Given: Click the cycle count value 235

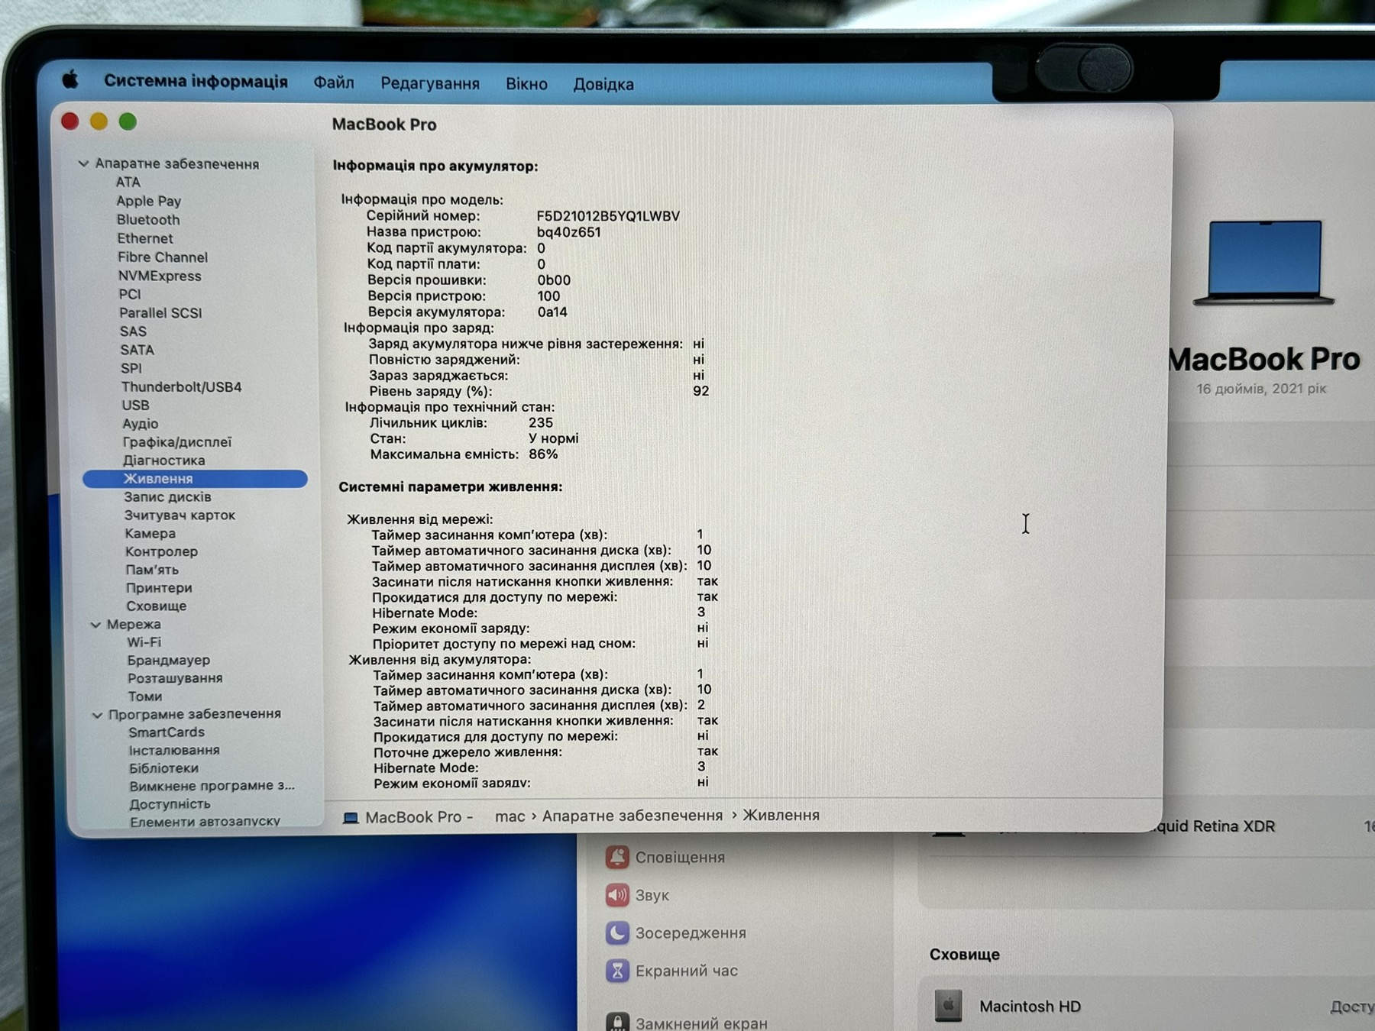Looking at the screenshot, I should (541, 422).
